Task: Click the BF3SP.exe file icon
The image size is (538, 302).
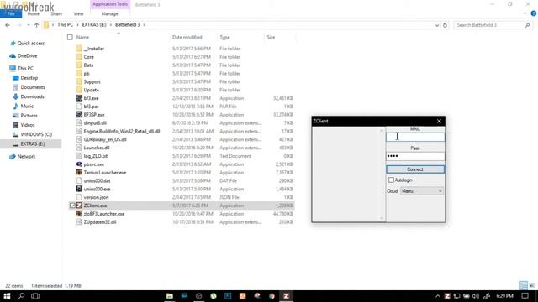Action: [79, 114]
